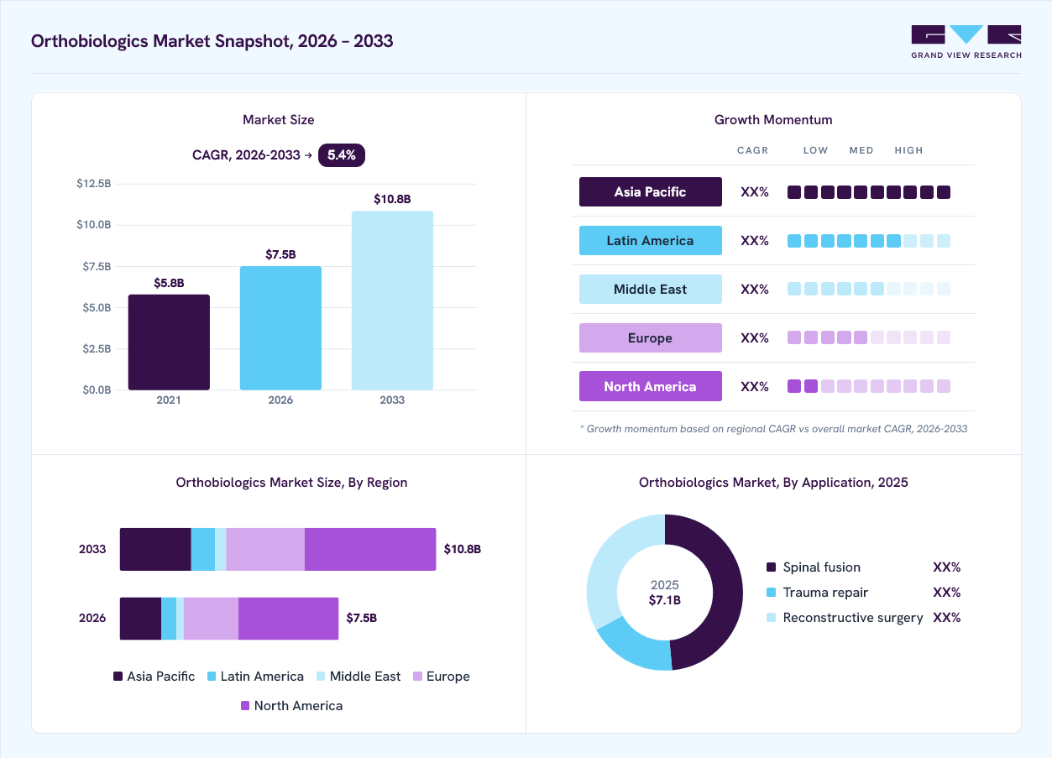This screenshot has height=758, width=1052.
Task: Click the $7.5B label above 2026 bar
Action: coord(280,254)
